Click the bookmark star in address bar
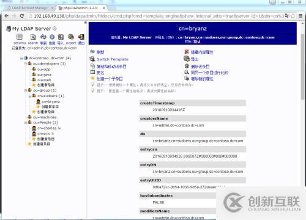 coord(293,16)
